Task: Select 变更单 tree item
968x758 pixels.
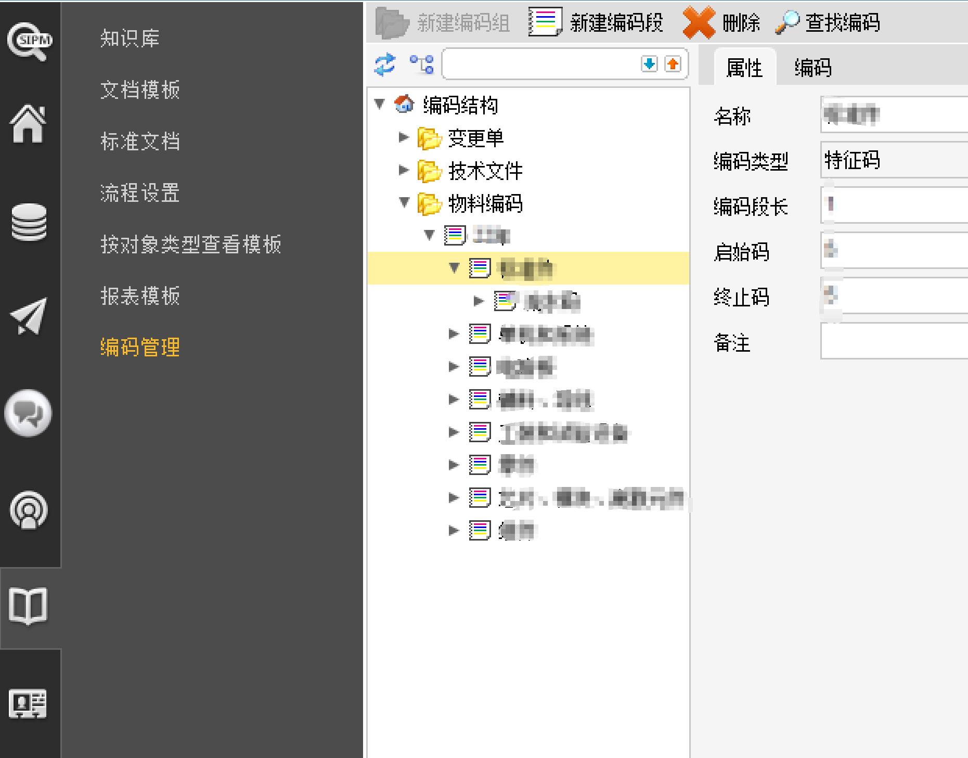Action: click(476, 138)
